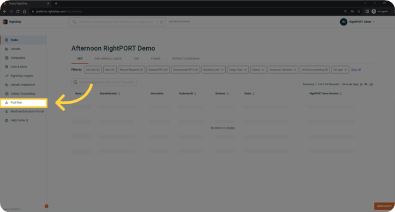Sort by Status column header

click(249, 94)
